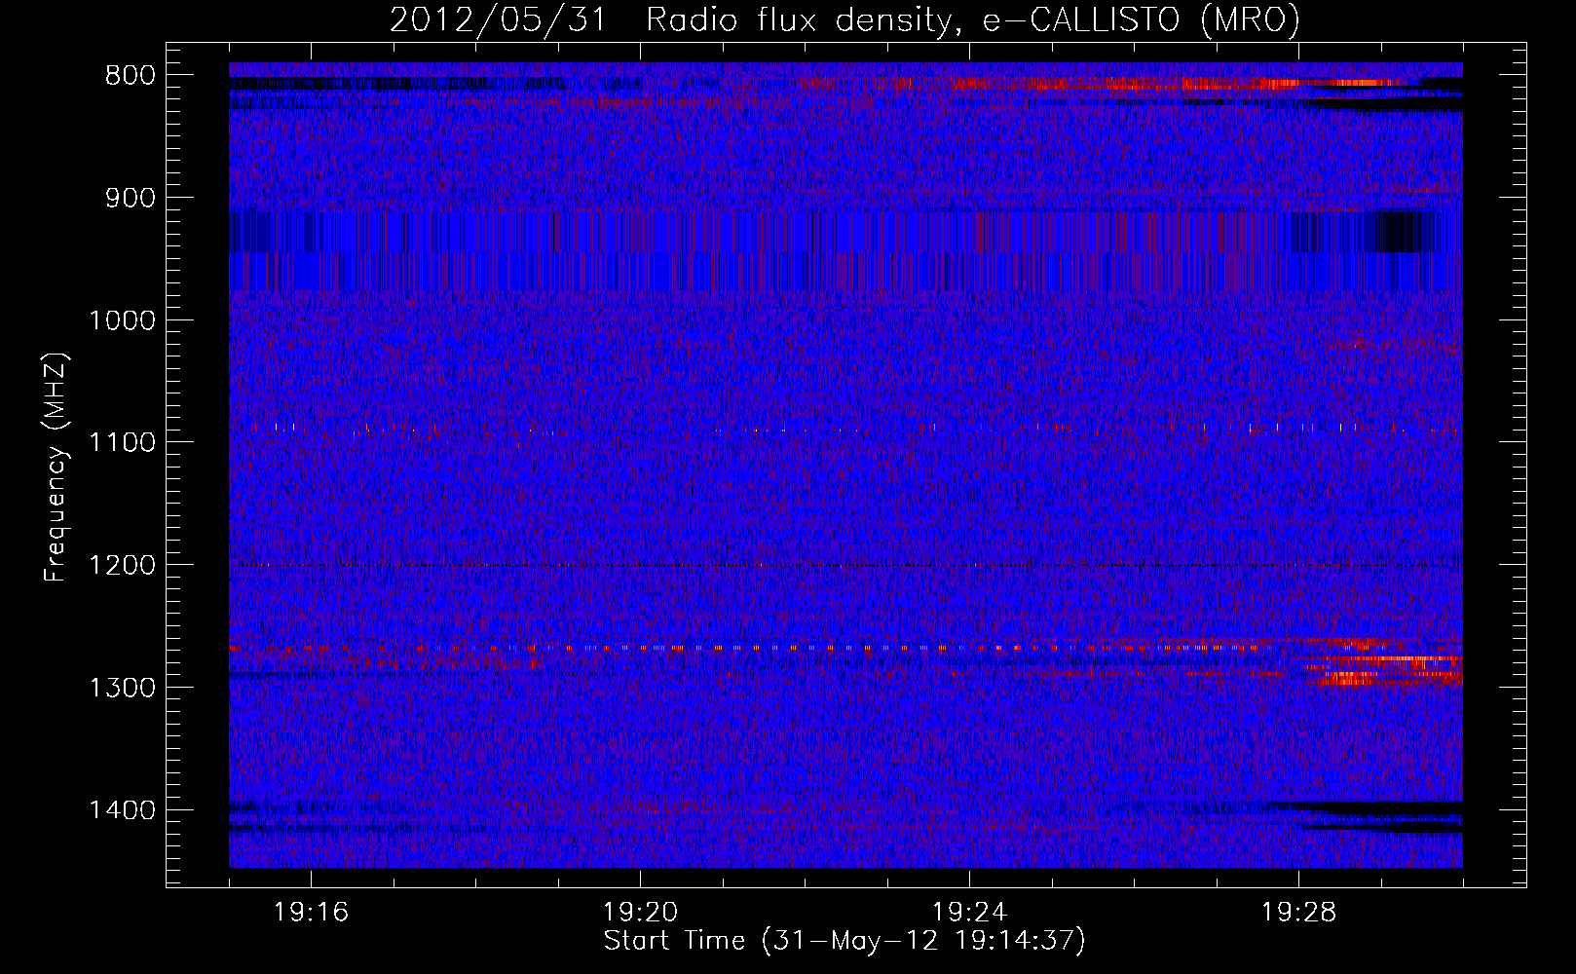Click the Start Time axis caption

(844, 941)
